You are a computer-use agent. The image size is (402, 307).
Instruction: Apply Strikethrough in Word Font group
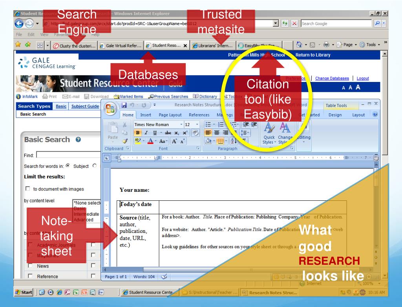point(168,133)
